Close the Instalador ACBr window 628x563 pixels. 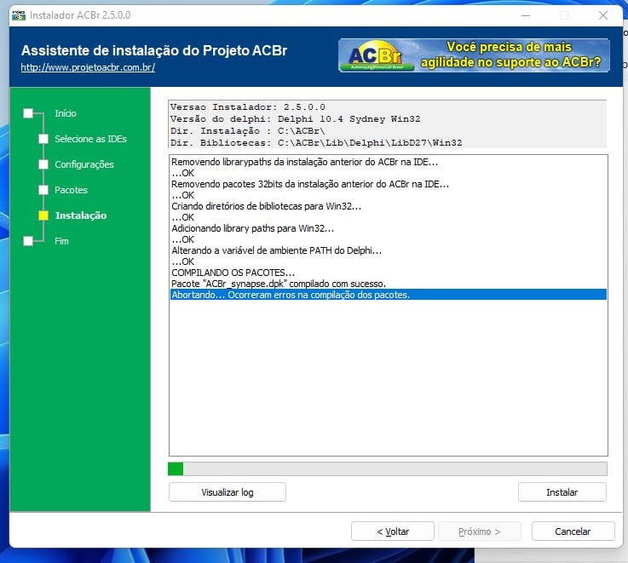pos(603,15)
